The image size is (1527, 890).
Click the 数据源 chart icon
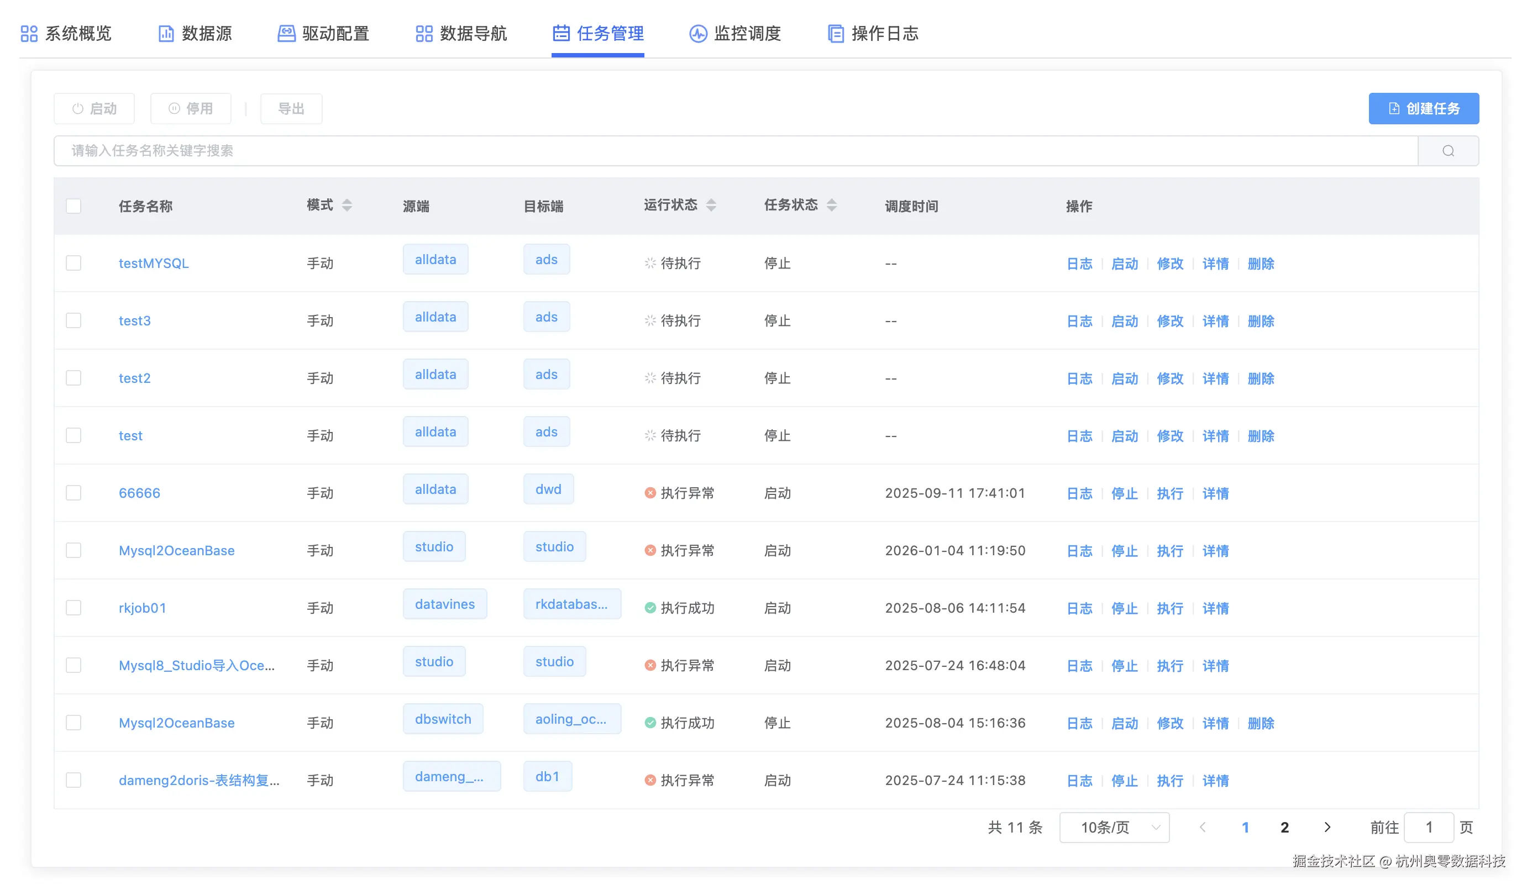coord(165,33)
